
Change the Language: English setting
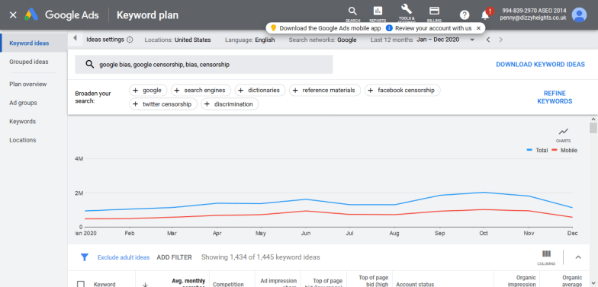(x=250, y=40)
